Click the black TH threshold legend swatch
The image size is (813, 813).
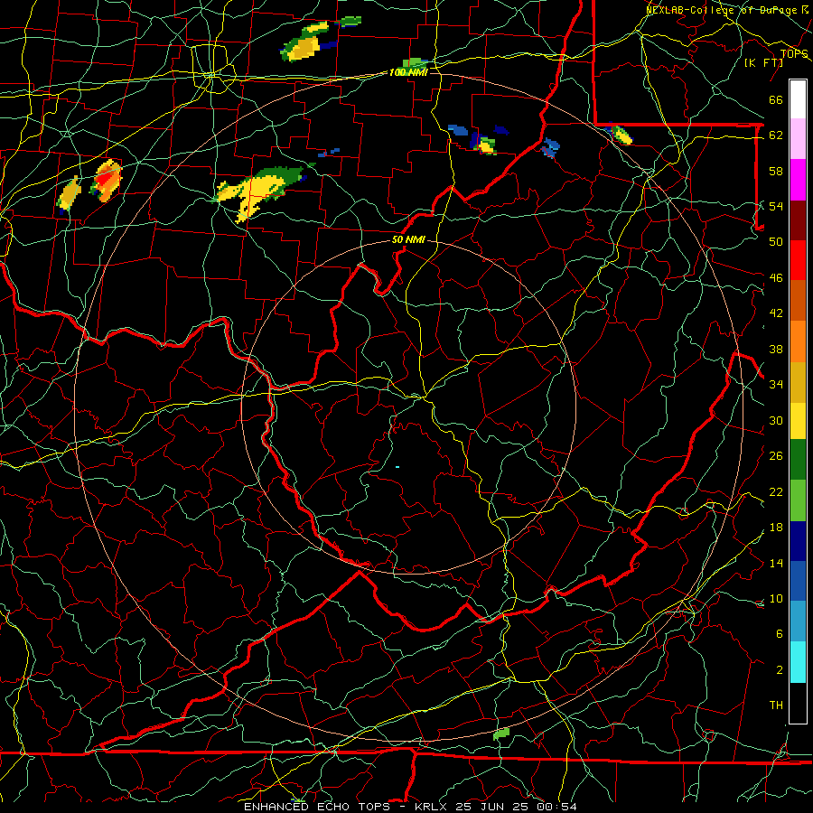(x=798, y=703)
